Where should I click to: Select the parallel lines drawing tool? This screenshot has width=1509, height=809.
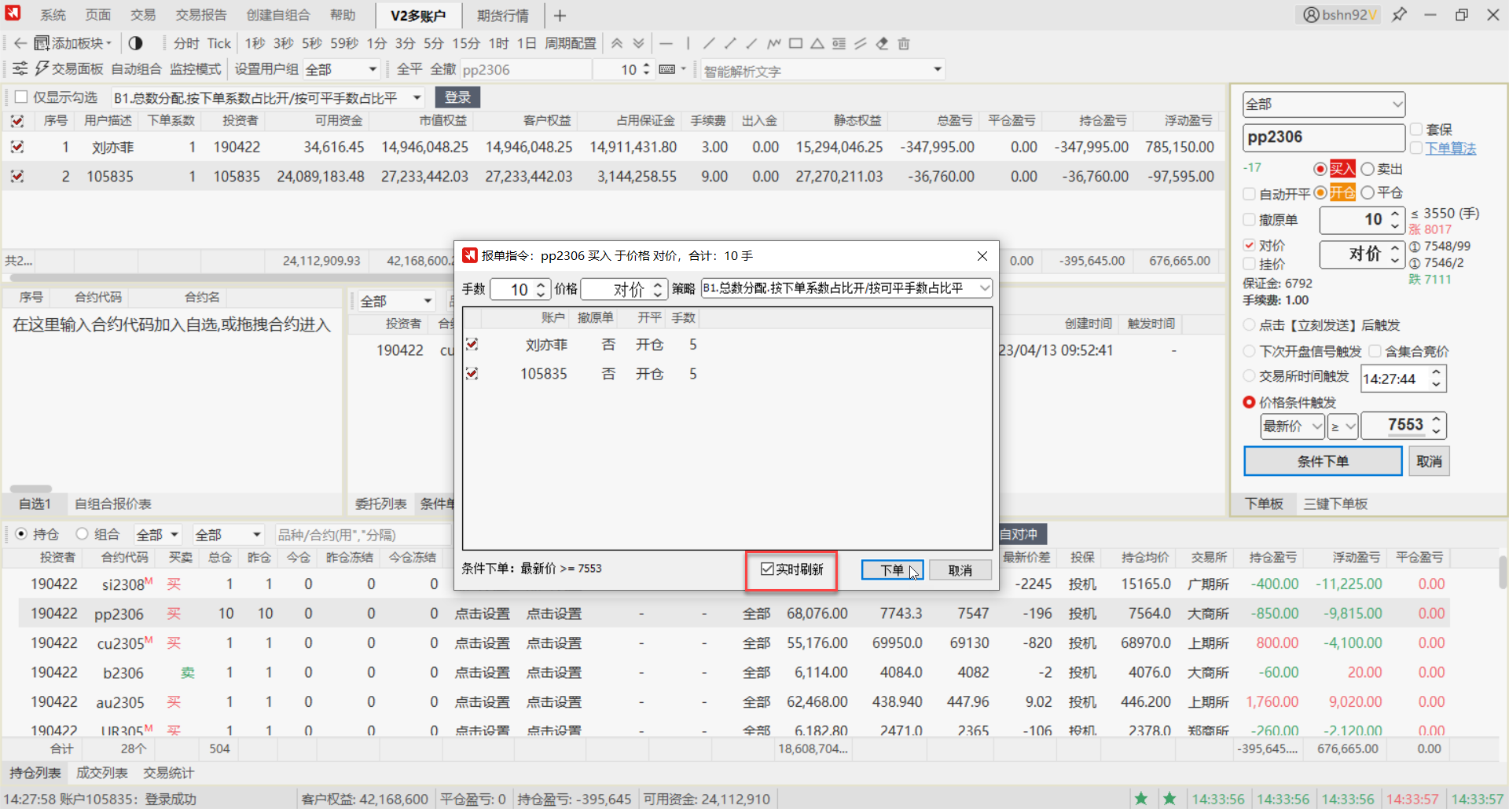point(861,43)
